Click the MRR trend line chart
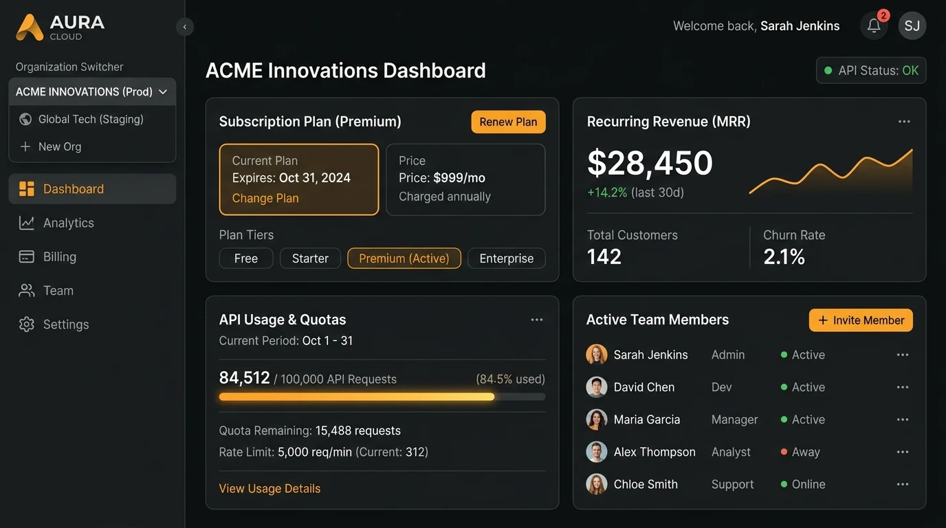The height and width of the screenshot is (528, 946). point(831,172)
